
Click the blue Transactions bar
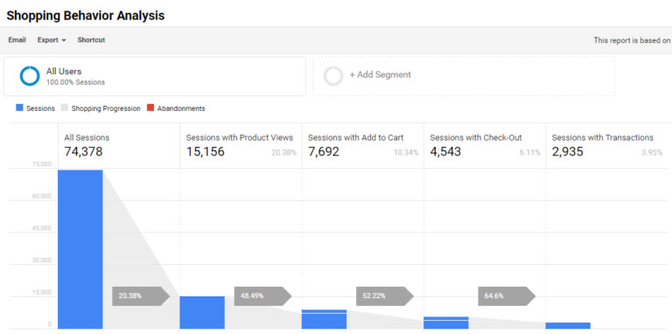568,326
